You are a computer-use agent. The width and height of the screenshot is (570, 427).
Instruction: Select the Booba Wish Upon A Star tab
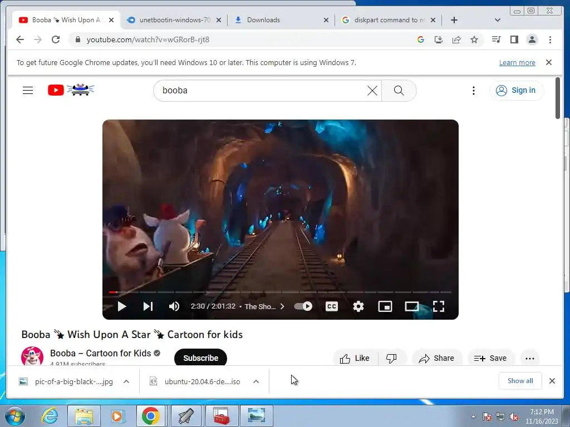click(x=66, y=20)
